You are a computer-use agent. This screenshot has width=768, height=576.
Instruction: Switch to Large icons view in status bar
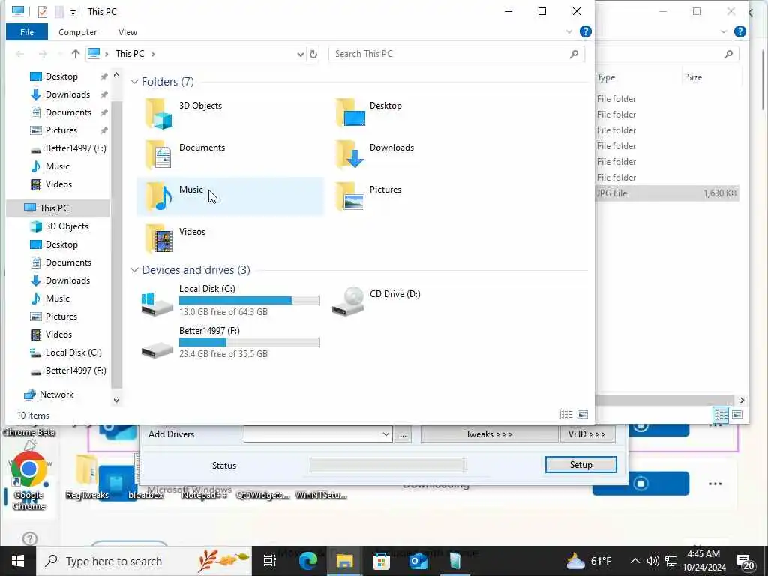click(583, 414)
